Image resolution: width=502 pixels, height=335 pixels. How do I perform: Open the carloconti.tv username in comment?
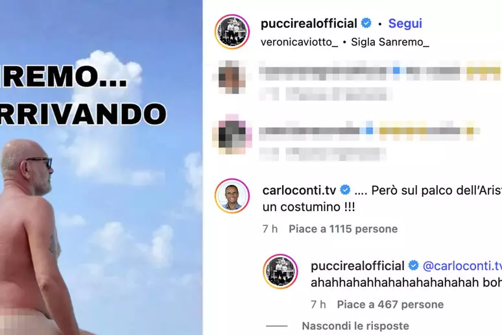pos(299,190)
